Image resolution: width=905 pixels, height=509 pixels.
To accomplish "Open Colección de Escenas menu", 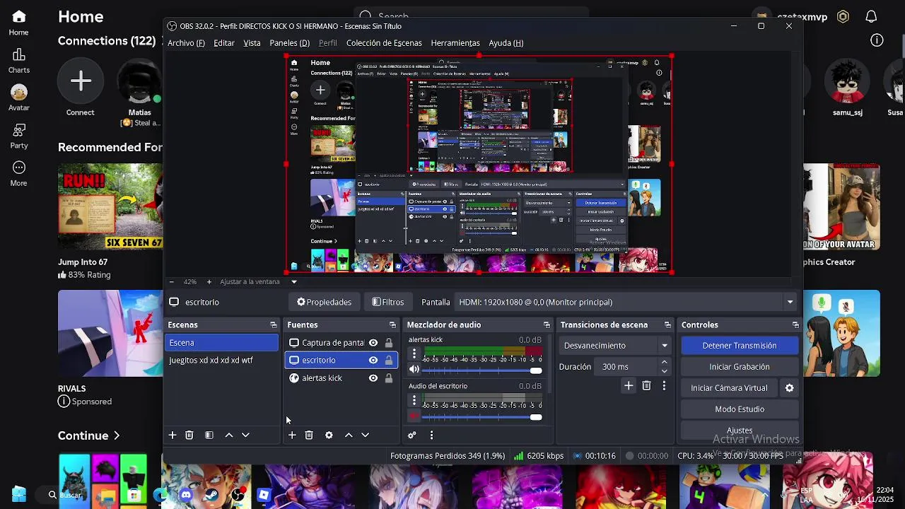I will (384, 43).
